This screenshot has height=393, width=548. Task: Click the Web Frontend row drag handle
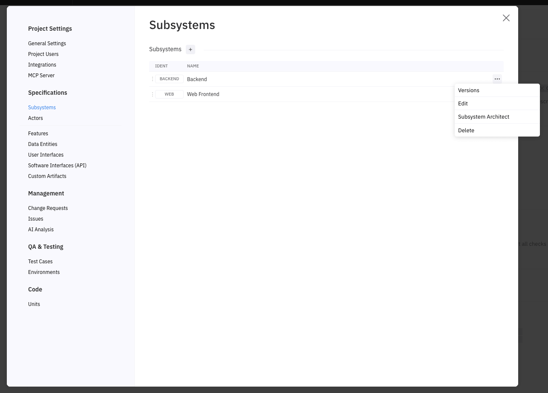click(153, 94)
